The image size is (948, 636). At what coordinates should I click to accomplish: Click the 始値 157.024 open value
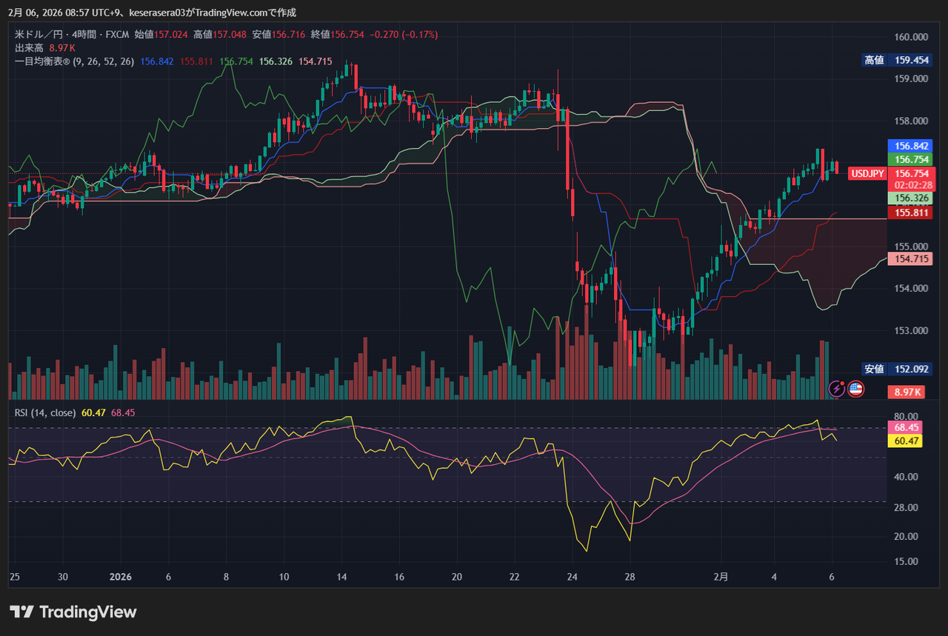point(162,34)
